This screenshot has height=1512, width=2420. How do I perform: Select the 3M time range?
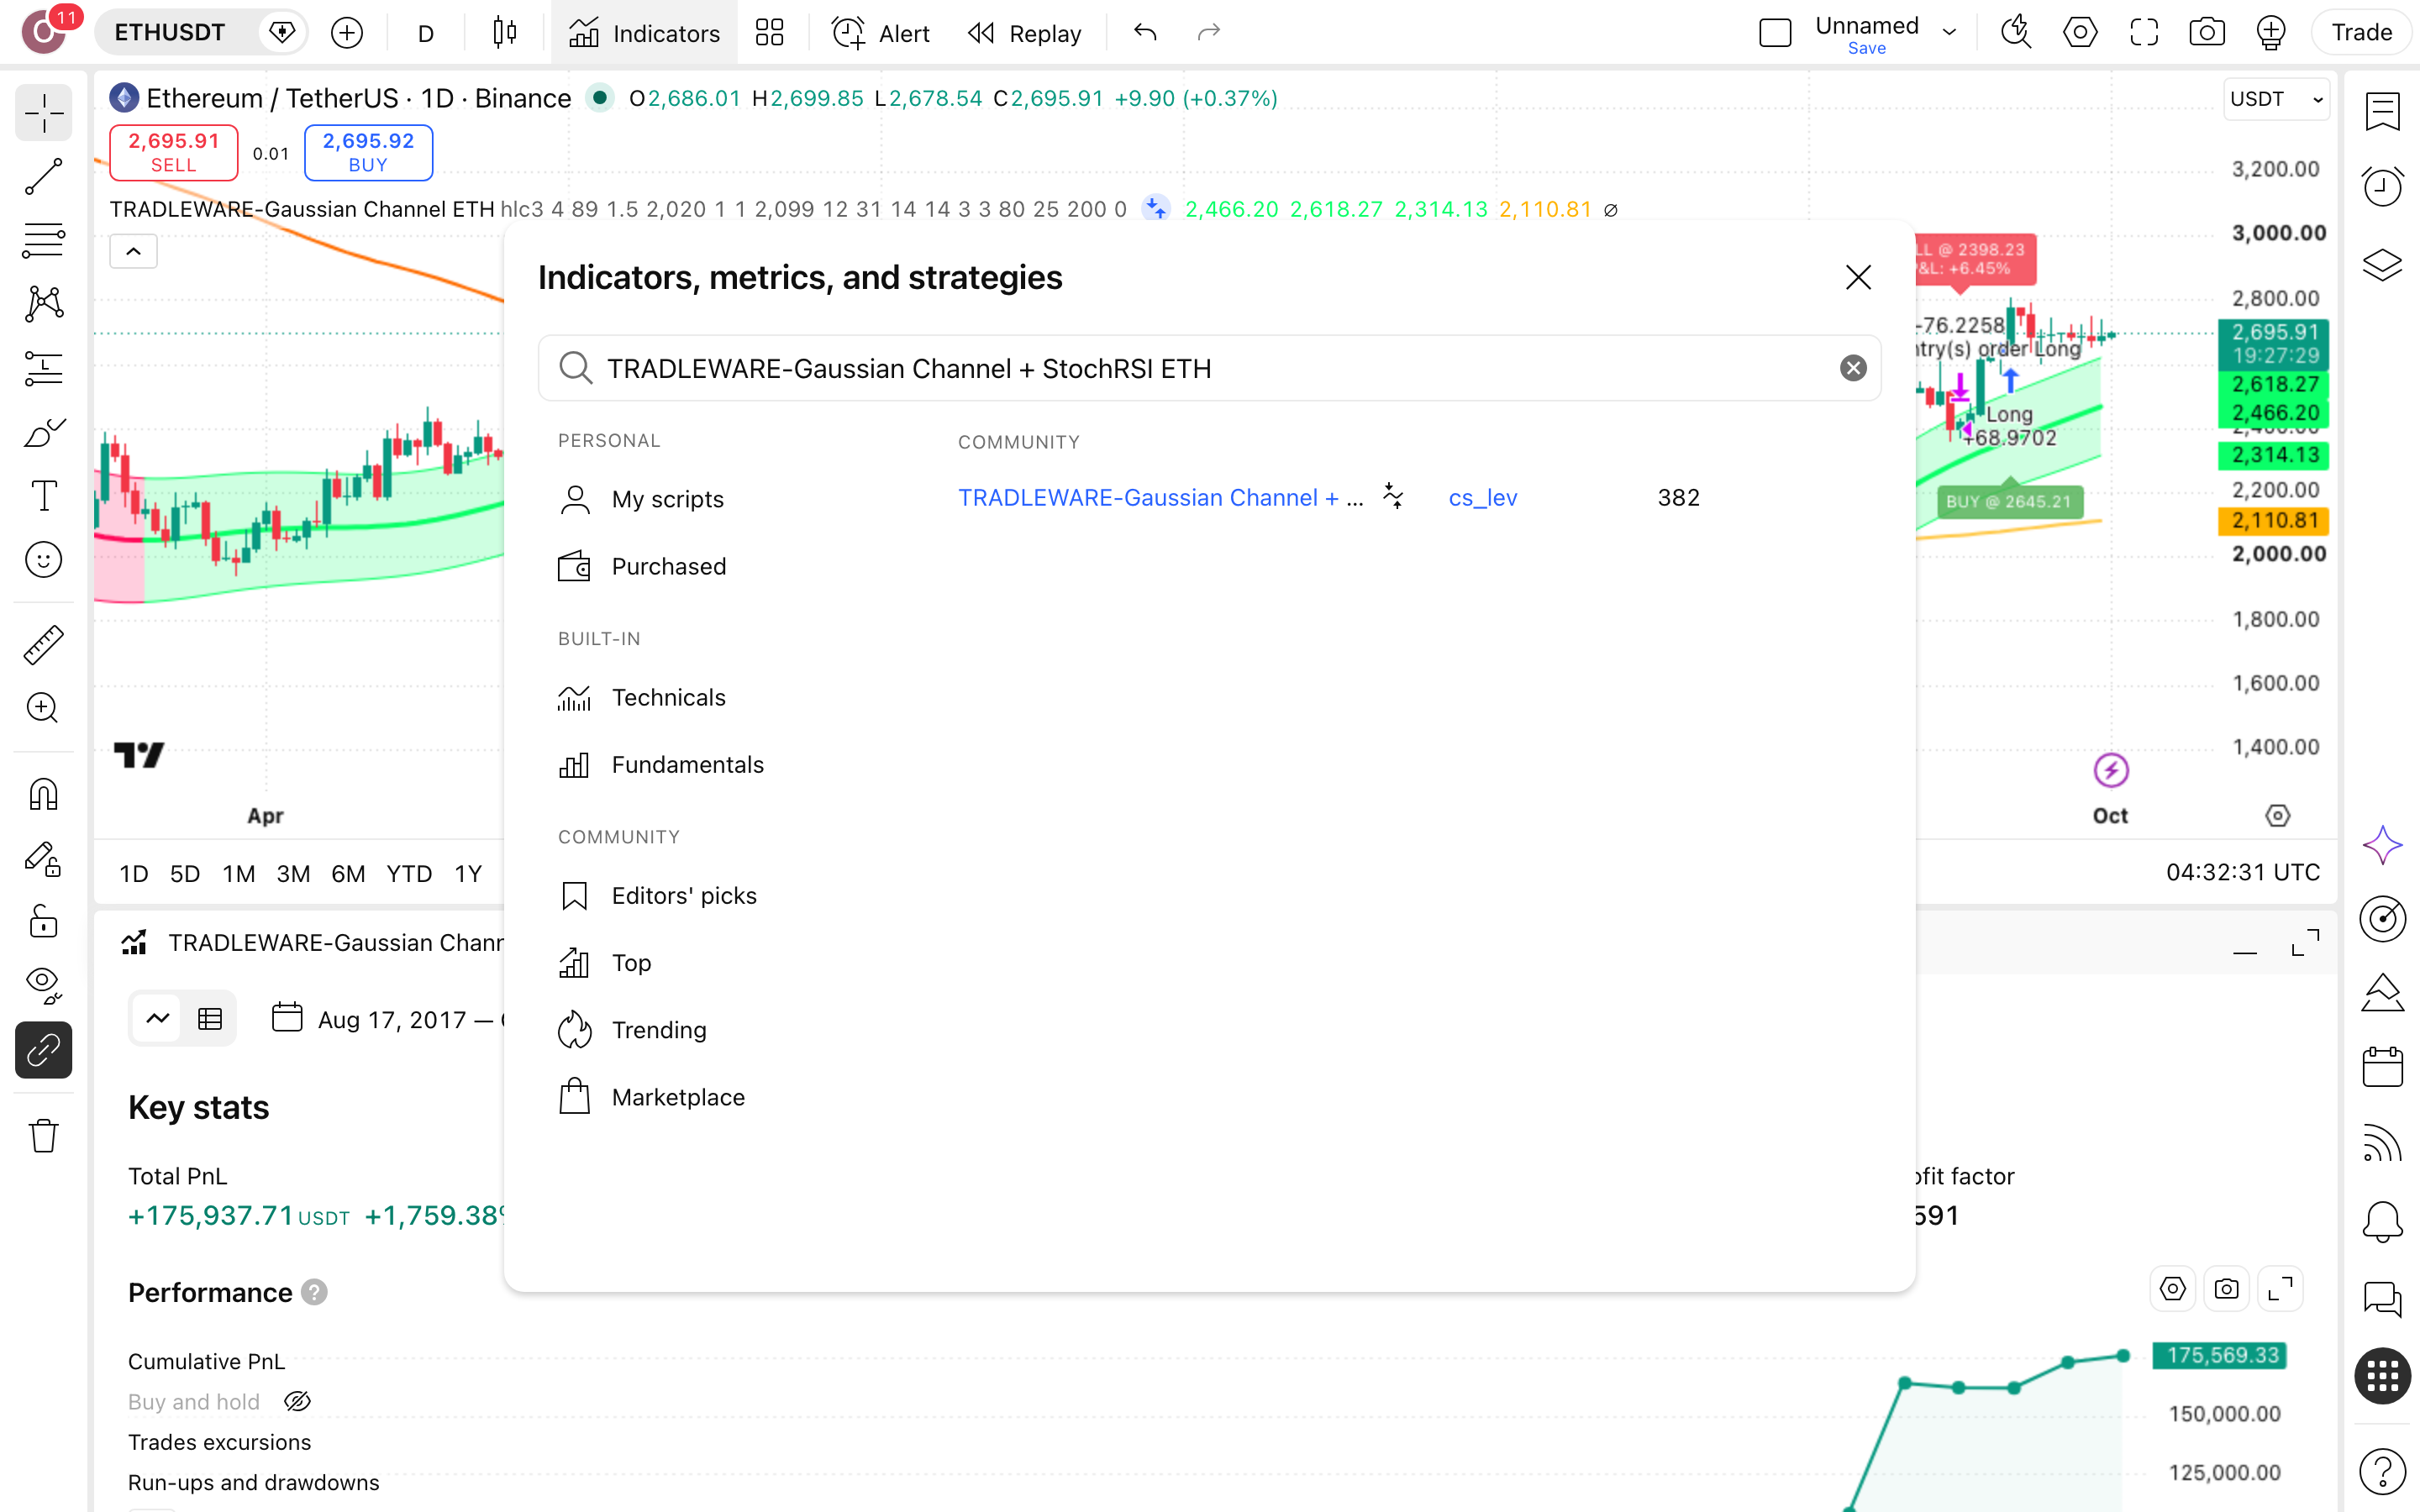[293, 873]
